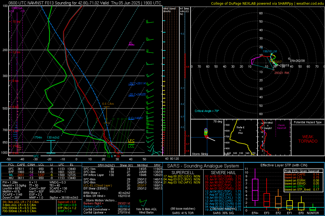Select the SFC-1km shear table row

123,169
